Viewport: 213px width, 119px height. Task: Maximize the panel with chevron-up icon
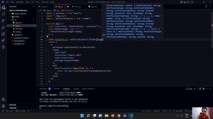(207, 89)
